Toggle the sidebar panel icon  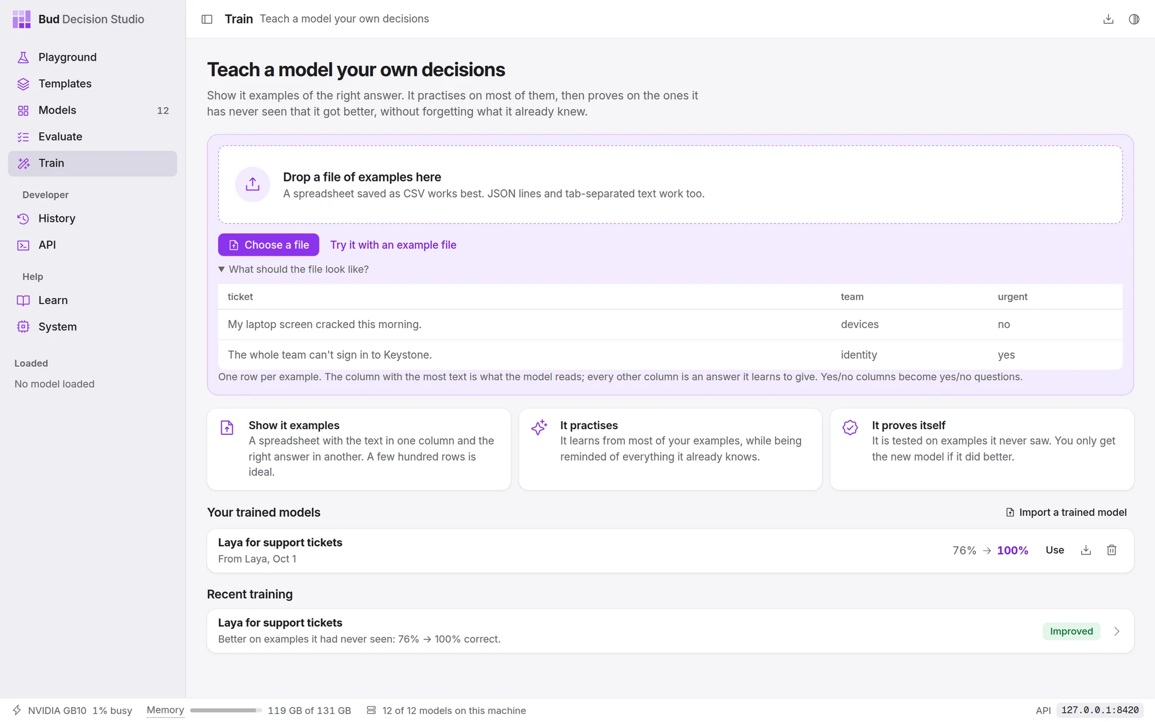207,19
